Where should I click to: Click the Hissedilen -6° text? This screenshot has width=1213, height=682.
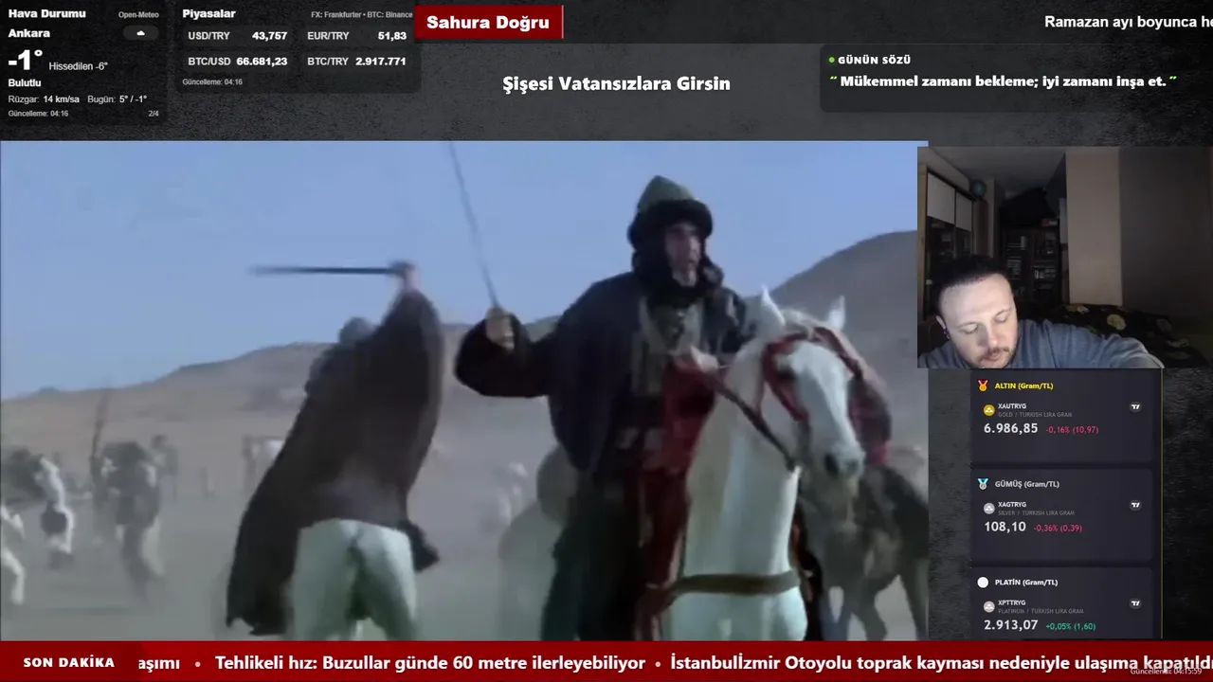coord(78,66)
